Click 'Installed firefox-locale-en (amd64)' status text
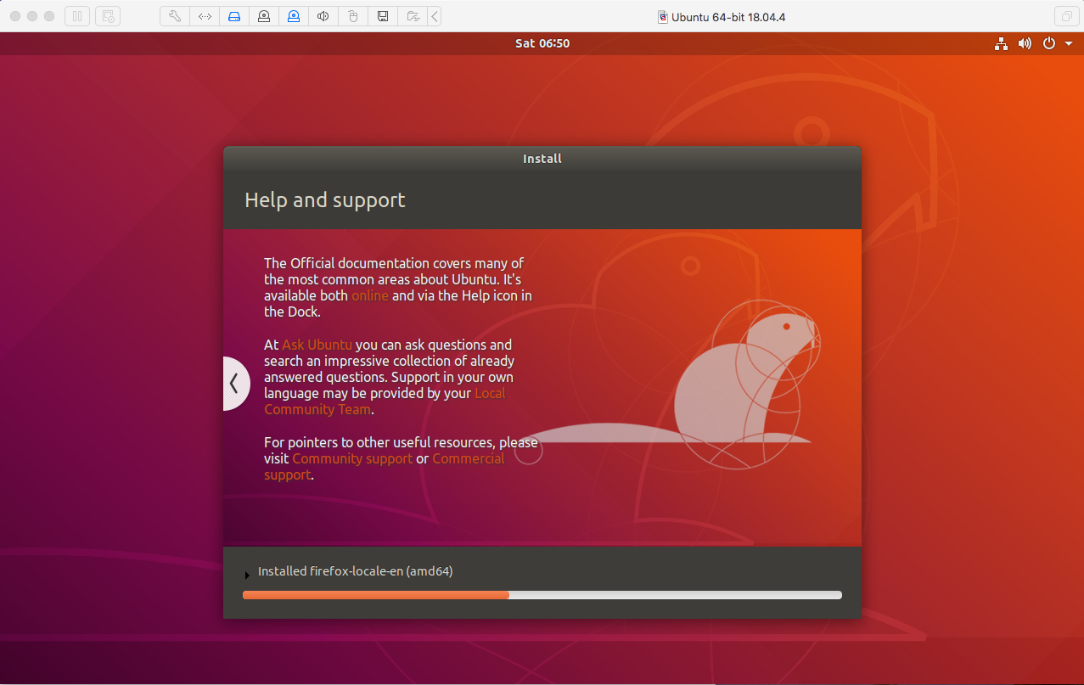Viewport: 1084px width, 685px height. click(356, 571)
